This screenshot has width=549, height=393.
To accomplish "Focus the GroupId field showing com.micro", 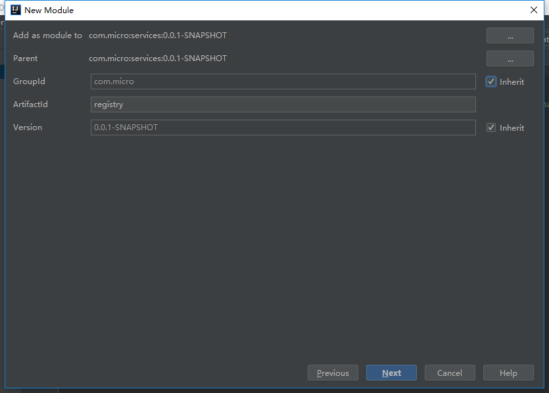I will (283, 81).
